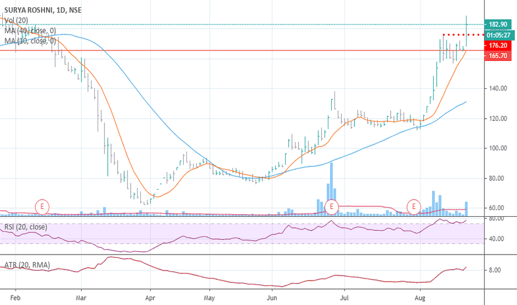This screenshot has height=305, width=517.
Task: Click the 8.00 ATR axis label
Action: [x=495, y=270]
